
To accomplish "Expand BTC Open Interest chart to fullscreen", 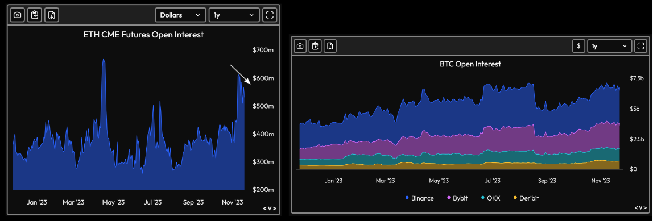I will 640,46.
